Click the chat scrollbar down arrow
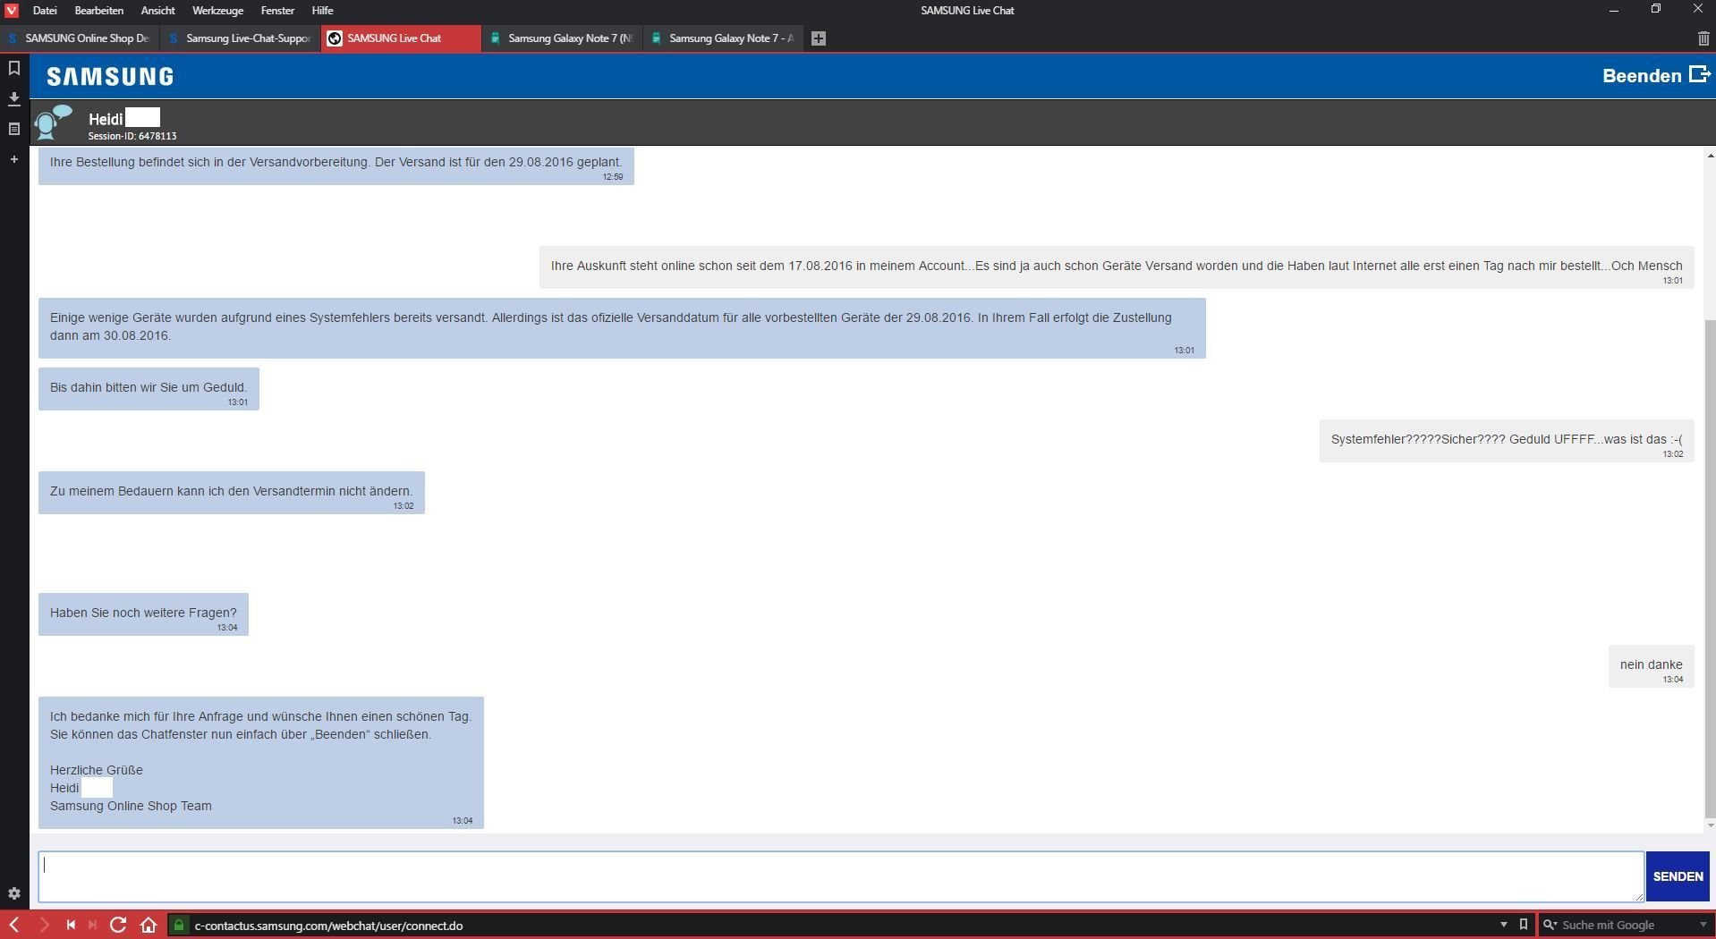 pos(1710,825)
